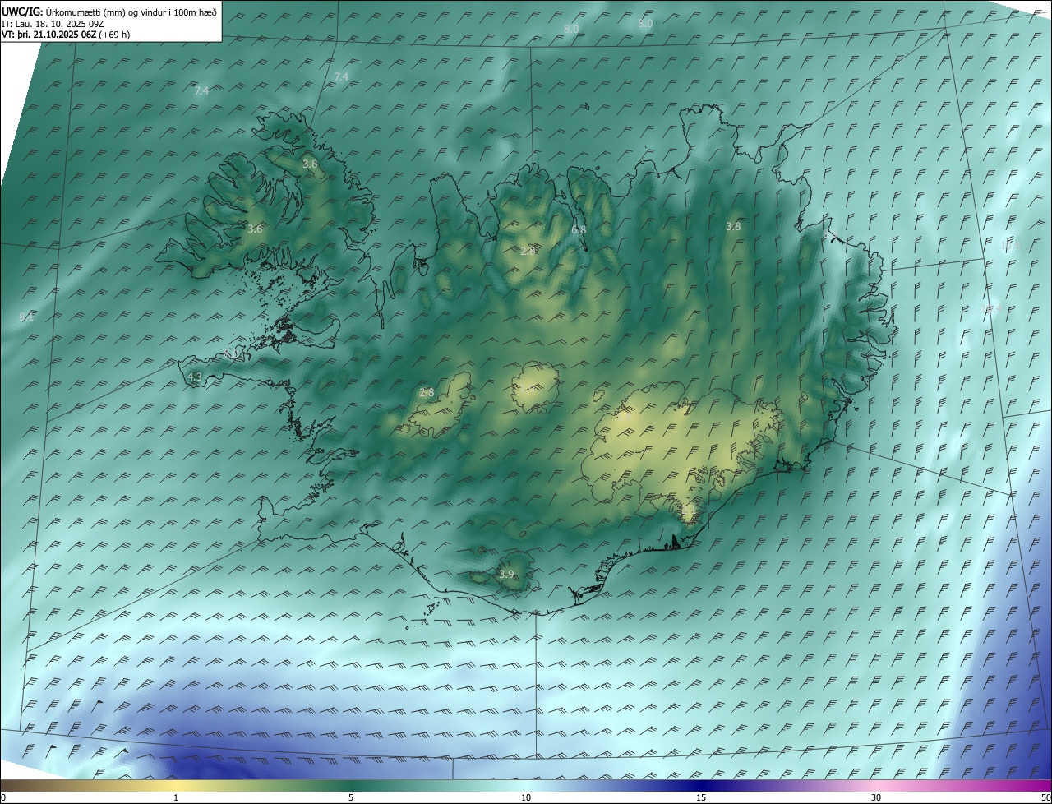The width and height of the screenshot is (1052, 804).
Task: Click the 3.8 label in the Westfjords
Action: tap(310, 164)
